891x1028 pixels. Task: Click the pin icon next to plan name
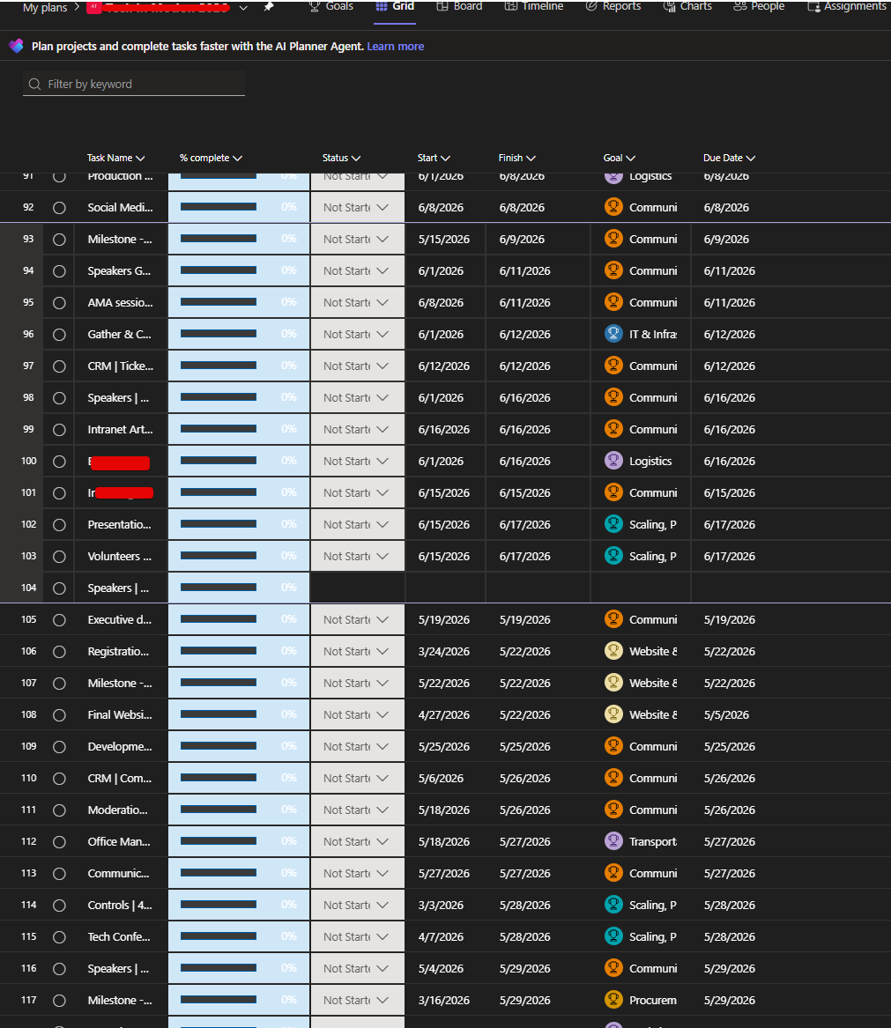[269, 6]
